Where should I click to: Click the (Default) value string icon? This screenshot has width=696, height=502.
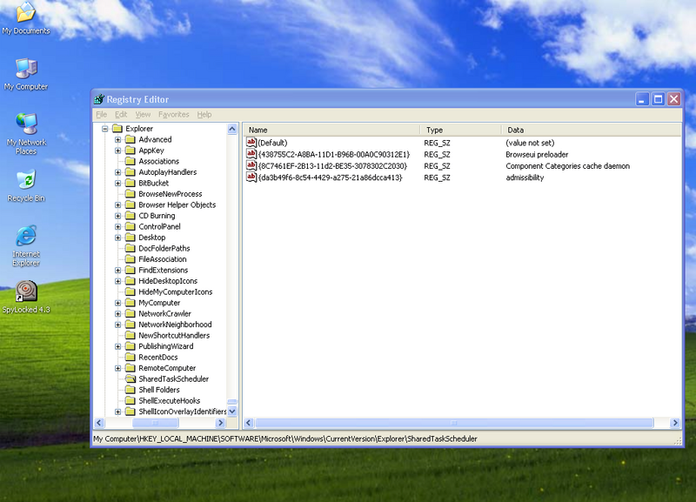tap(251, 143)
